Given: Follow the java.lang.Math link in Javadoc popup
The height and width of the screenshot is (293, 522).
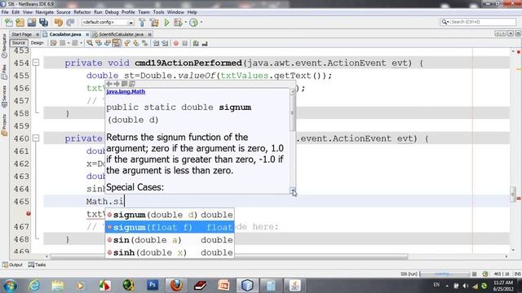Looking at the screenshot, I should click(126, 91).
